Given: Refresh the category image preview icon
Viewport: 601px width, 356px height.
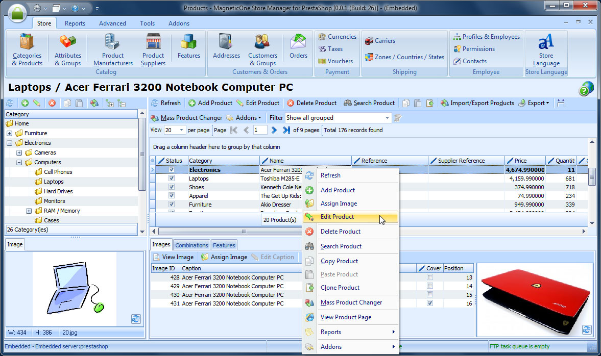Looking at the screenshot, I should [x=136, y=319].
